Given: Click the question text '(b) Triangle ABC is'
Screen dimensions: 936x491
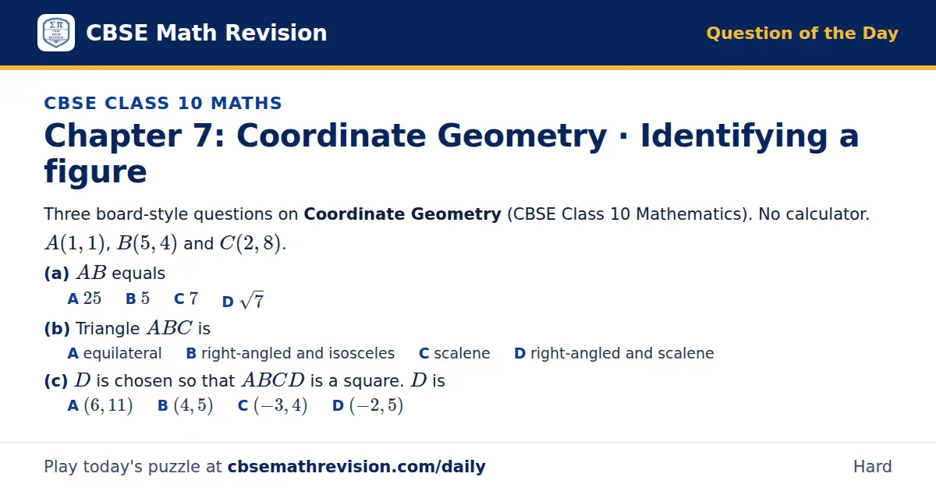Looking at the screenshot, I should (127, 329).
